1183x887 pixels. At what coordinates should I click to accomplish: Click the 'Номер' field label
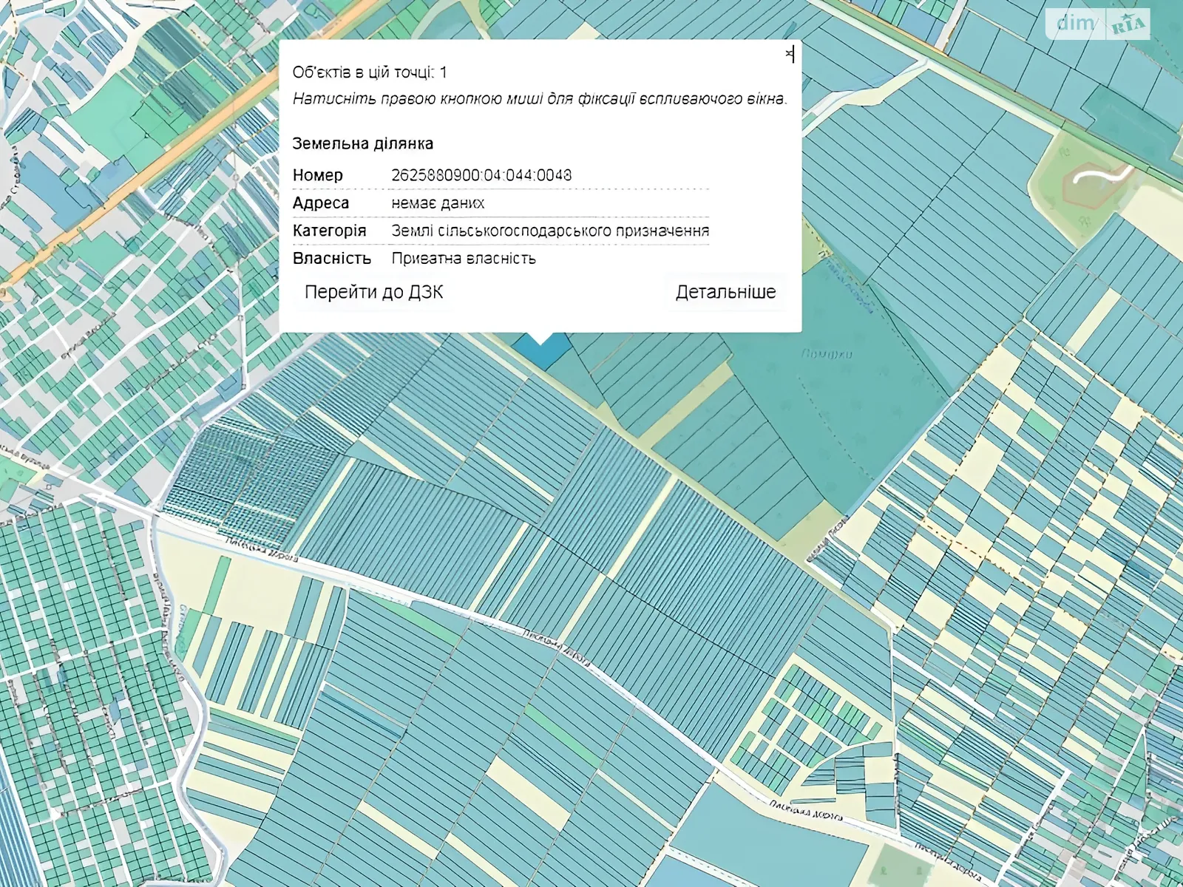[318, 175]
